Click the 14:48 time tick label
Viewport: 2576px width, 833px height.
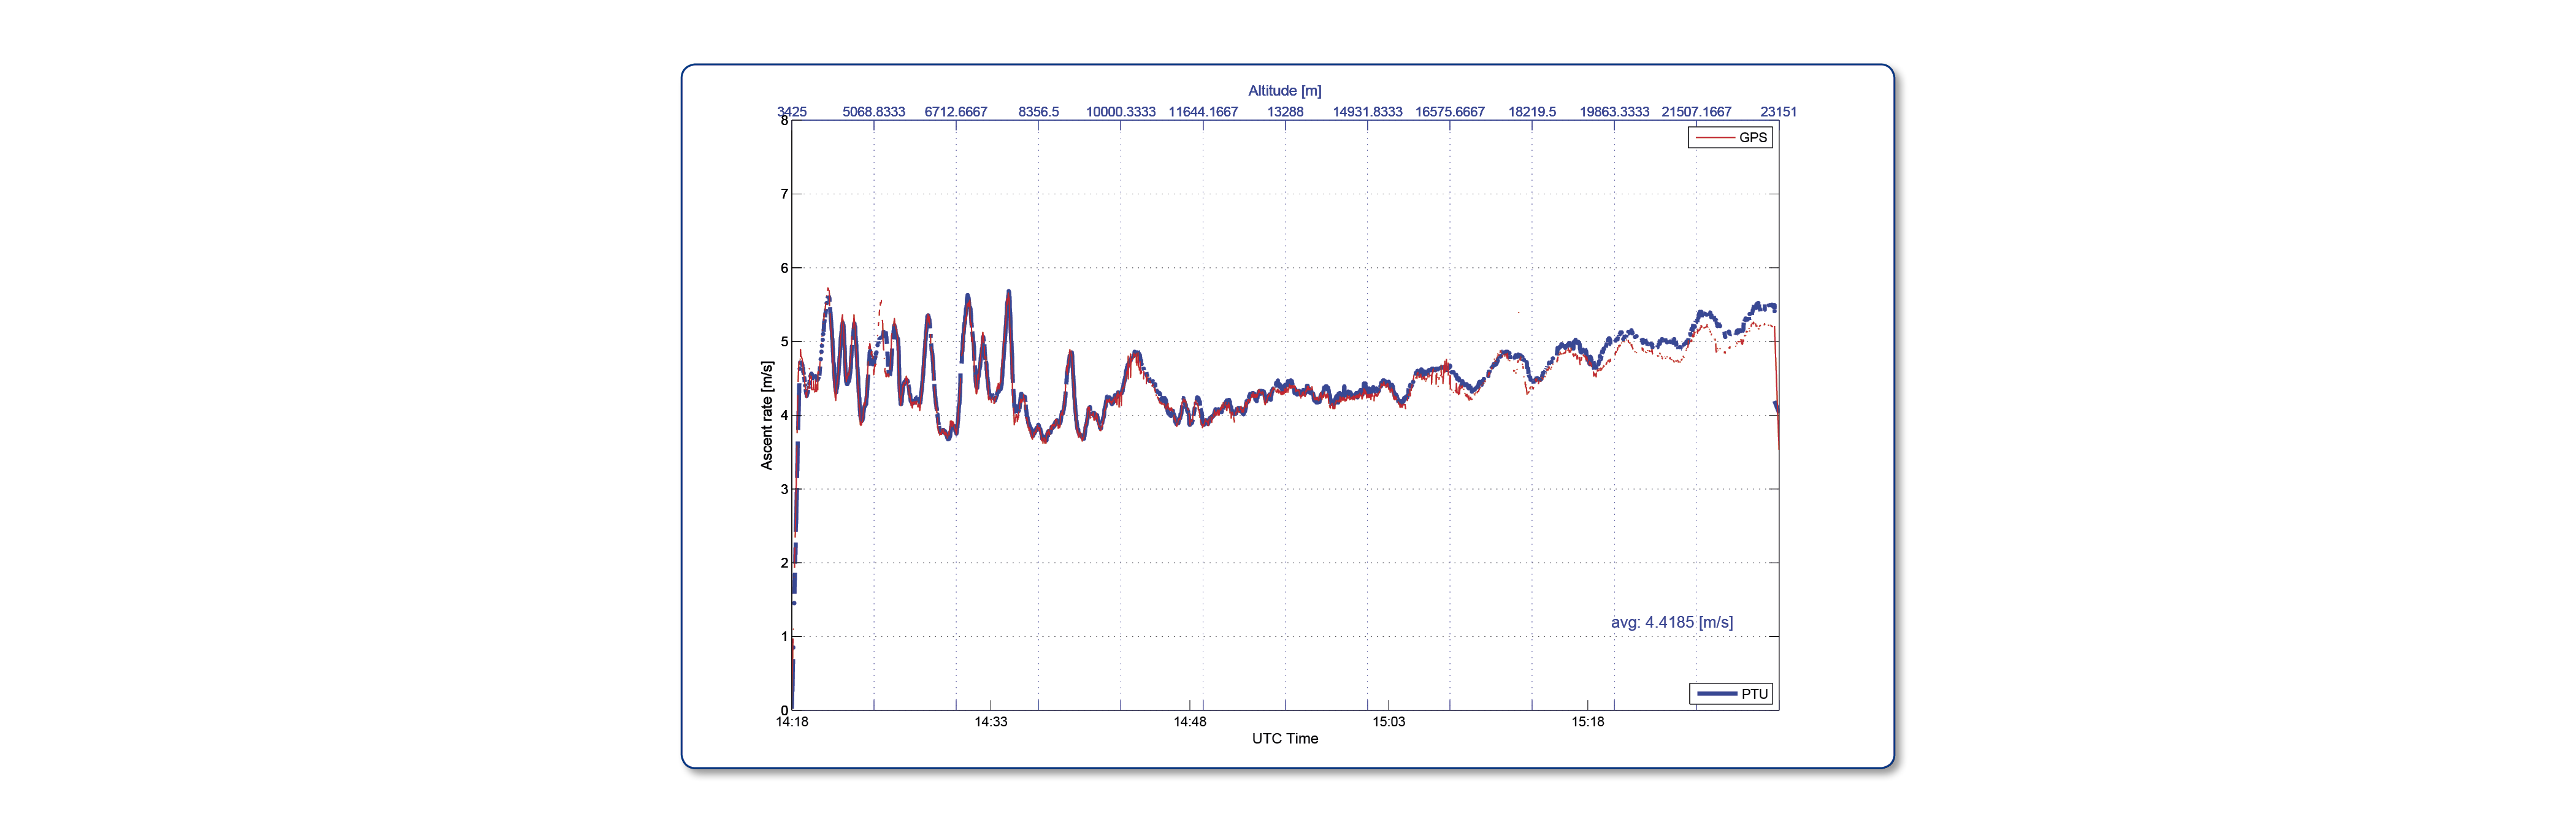(1190, 722)
